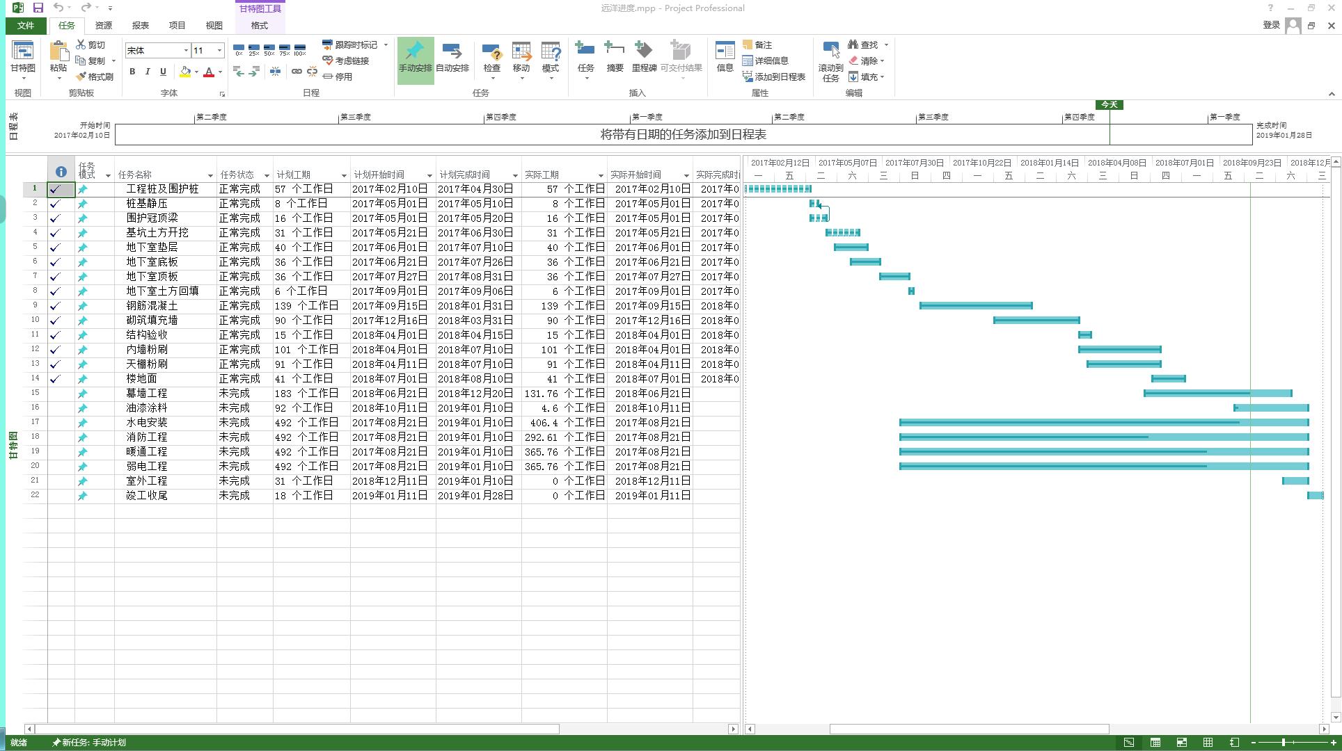Toggle Manually Schedule mode

415,60
